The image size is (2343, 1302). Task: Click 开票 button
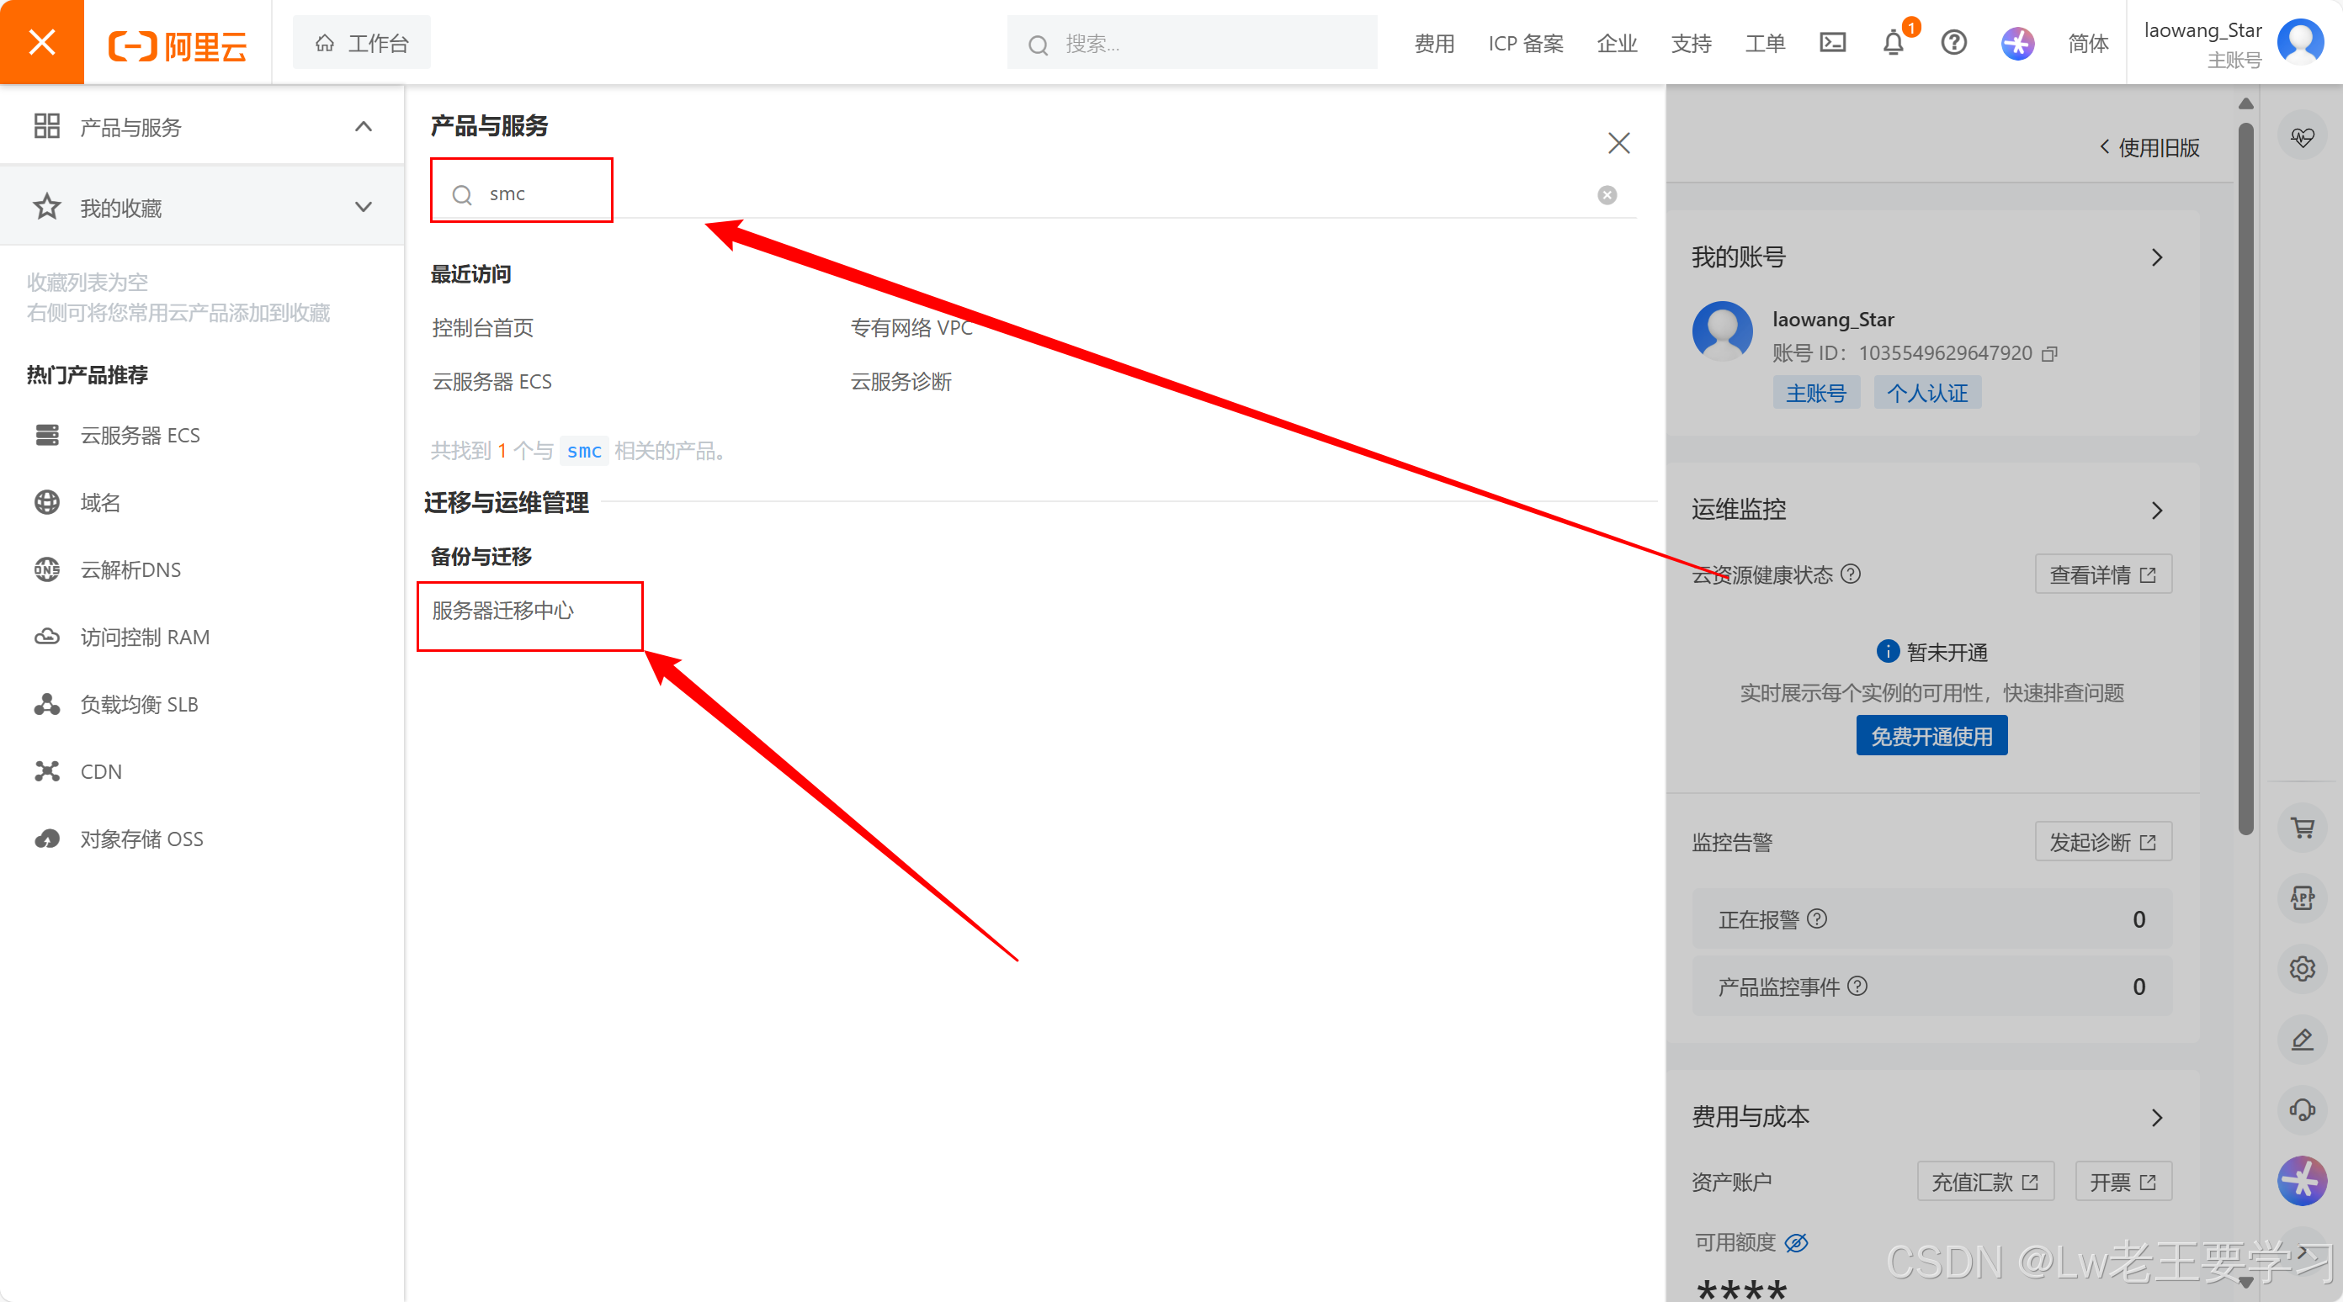point(2123,1181)
